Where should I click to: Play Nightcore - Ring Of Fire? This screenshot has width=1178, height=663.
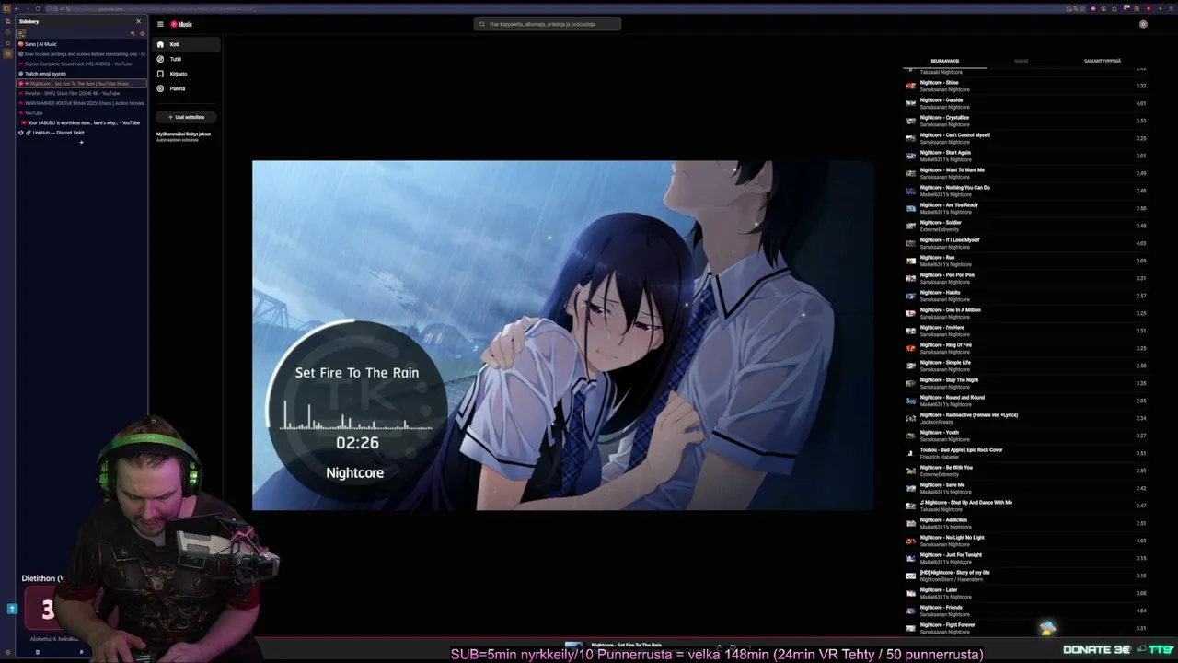point(1026,348)
